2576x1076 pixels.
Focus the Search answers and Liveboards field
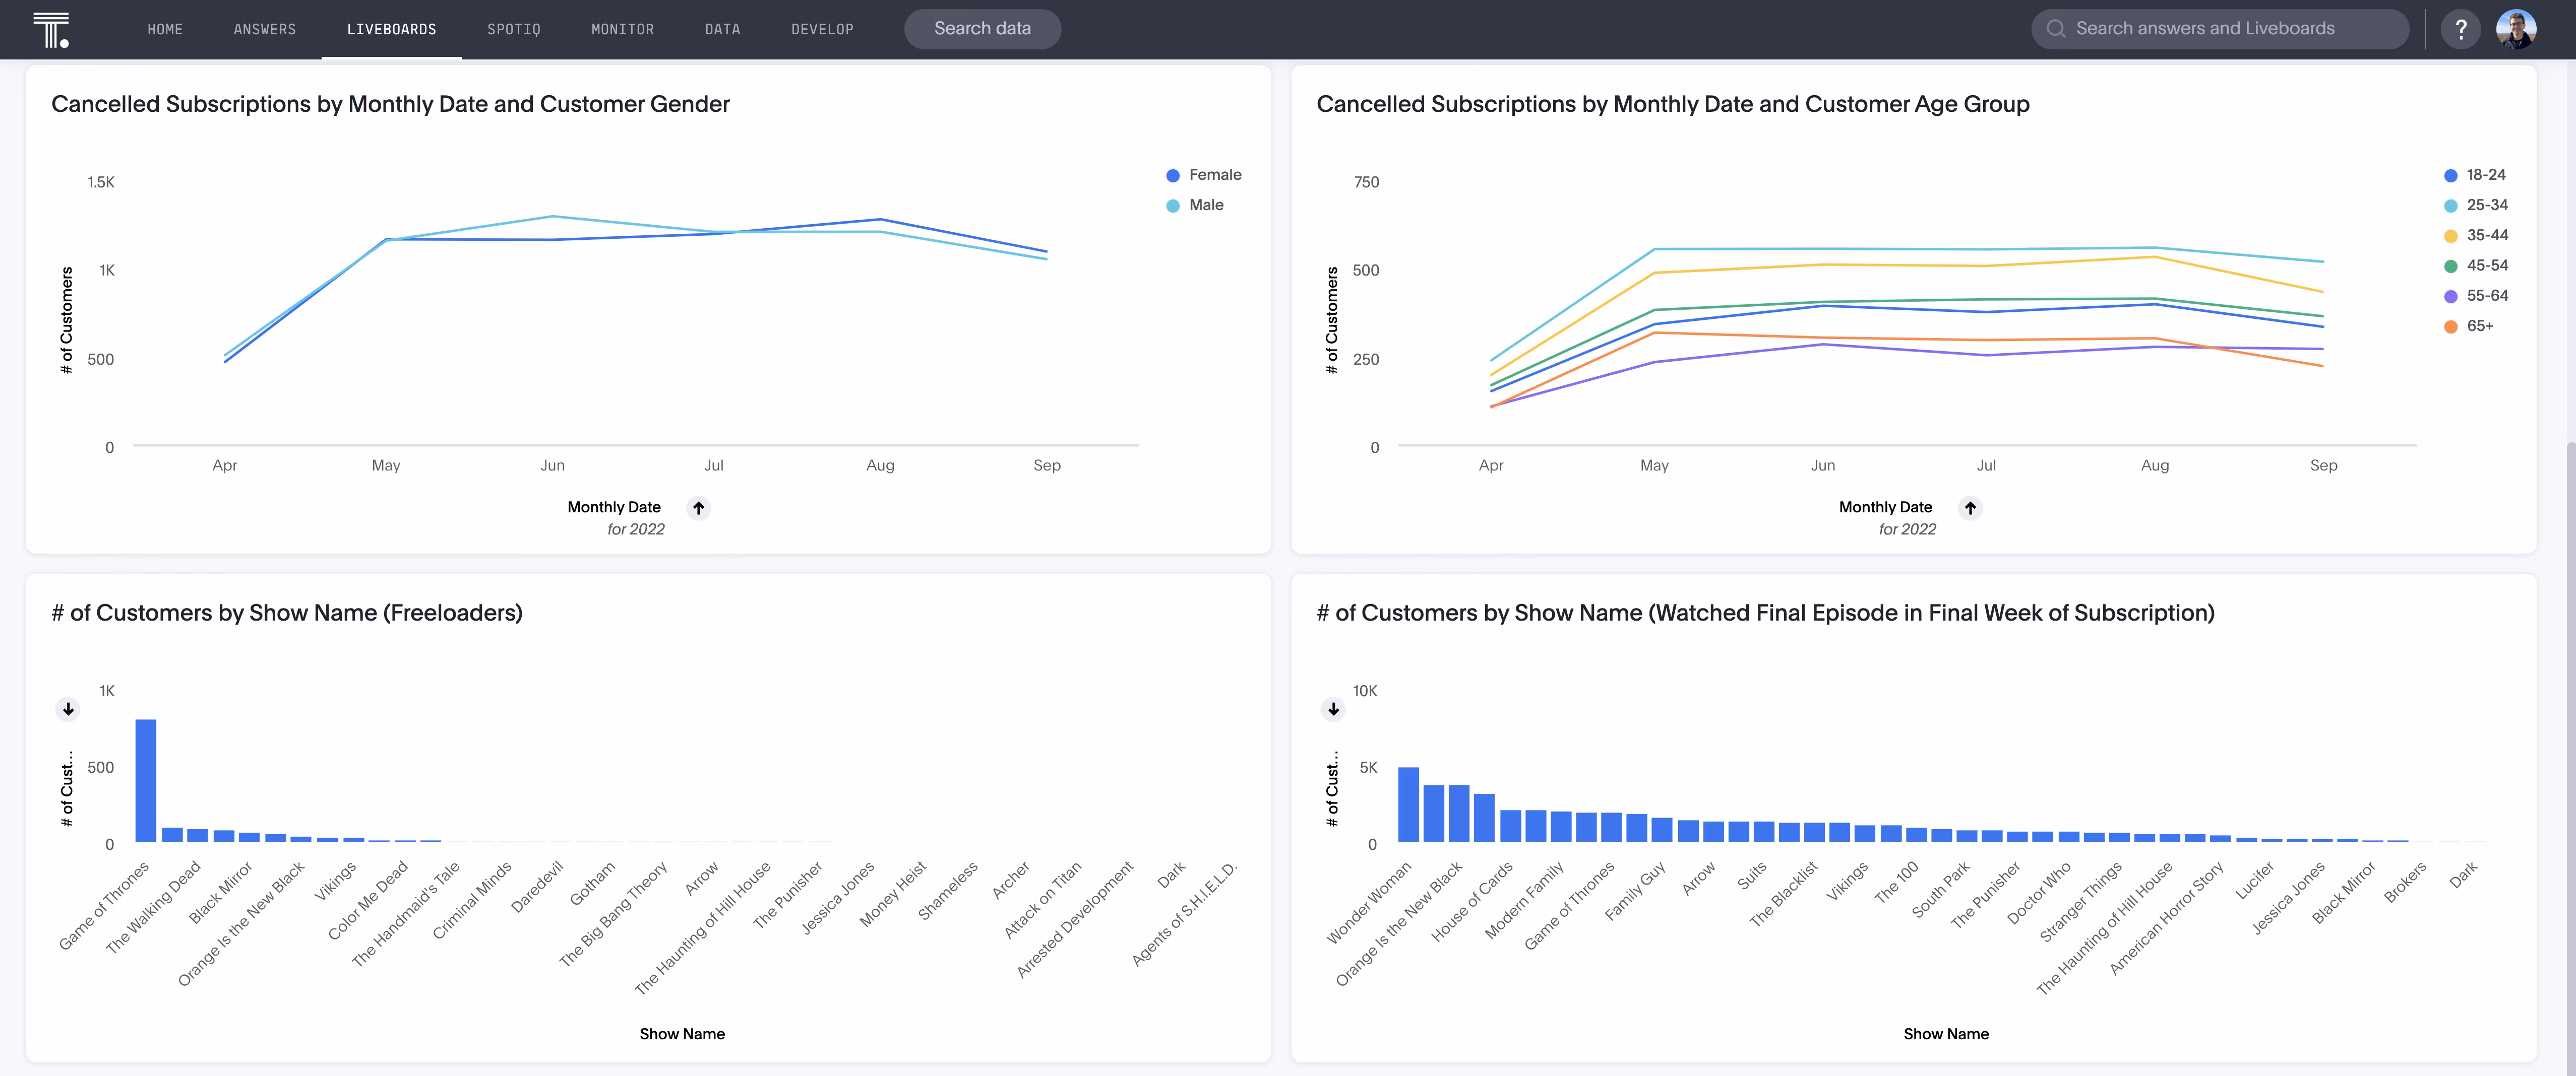point(2220,29)
